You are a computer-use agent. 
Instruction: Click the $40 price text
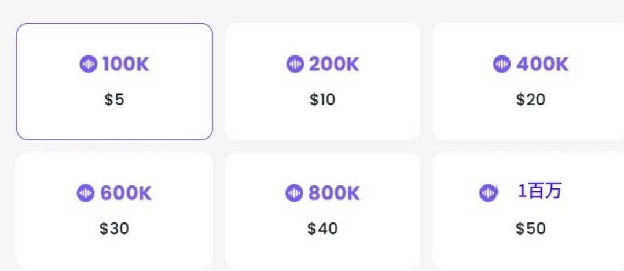point(322,229)
